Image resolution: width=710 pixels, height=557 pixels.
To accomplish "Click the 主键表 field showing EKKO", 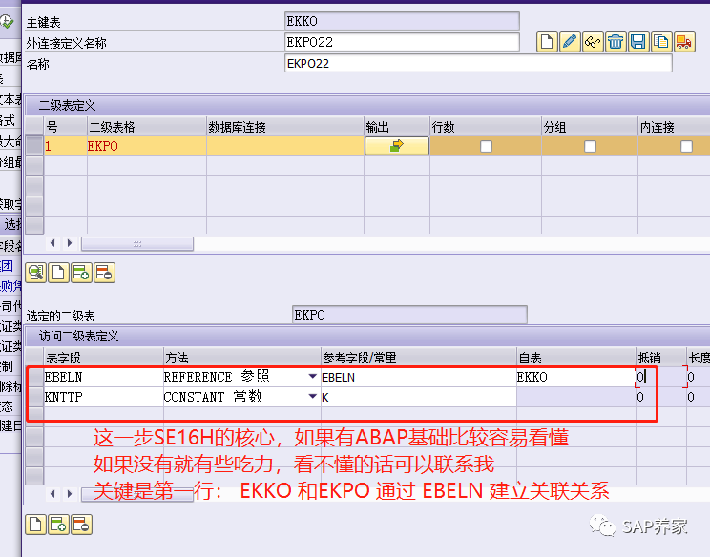I will pyautogui.click(x=402, y=21).
